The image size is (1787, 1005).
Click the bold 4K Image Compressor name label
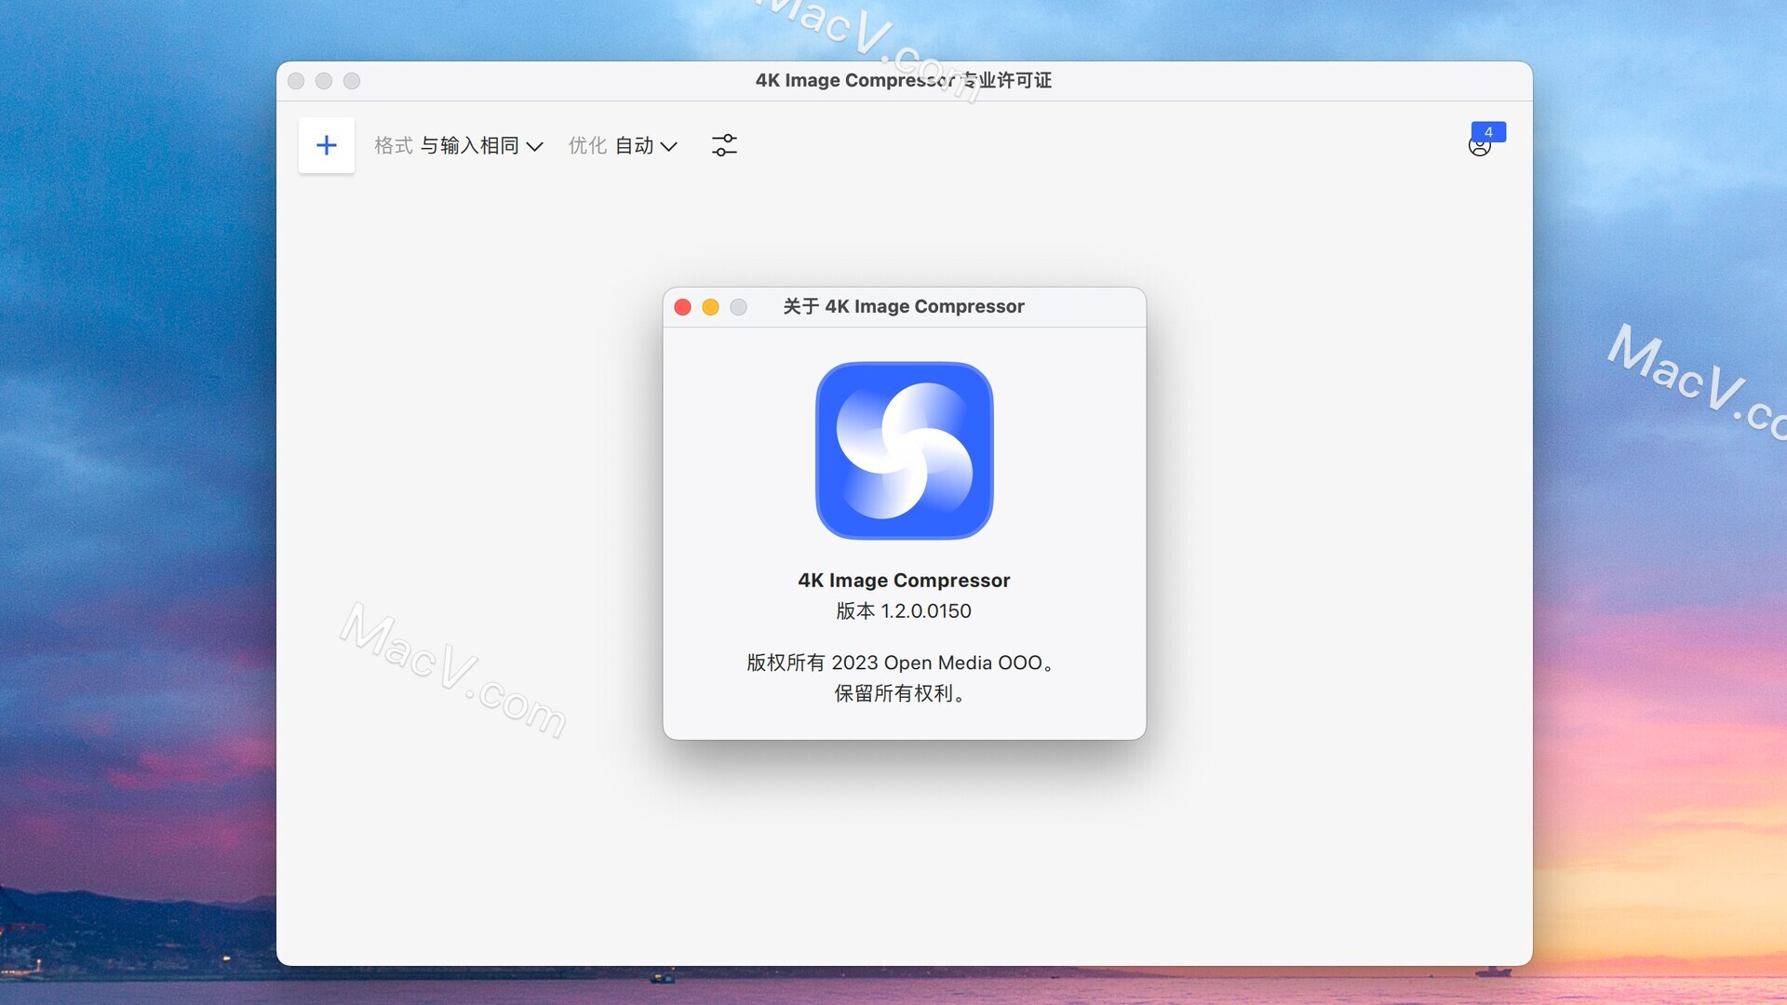pos(904,581)
